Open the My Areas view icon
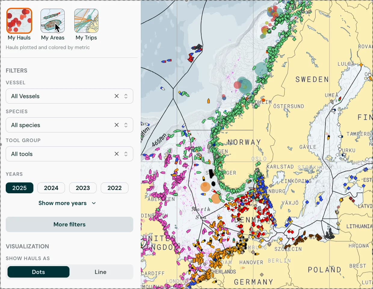Viewport: 373px width, 289px height. point(53,21)
